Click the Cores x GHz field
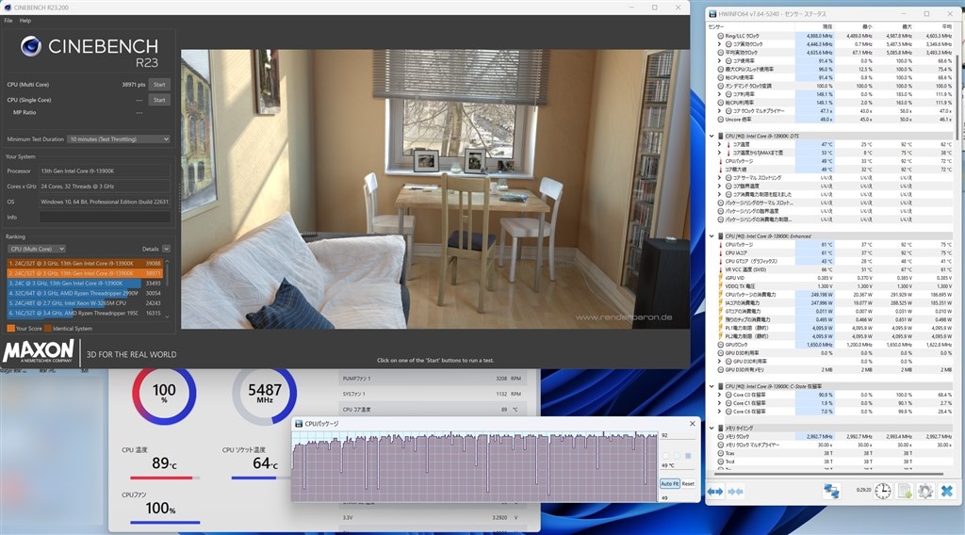This screenshot has height=535, width=965. click(105, 186)
